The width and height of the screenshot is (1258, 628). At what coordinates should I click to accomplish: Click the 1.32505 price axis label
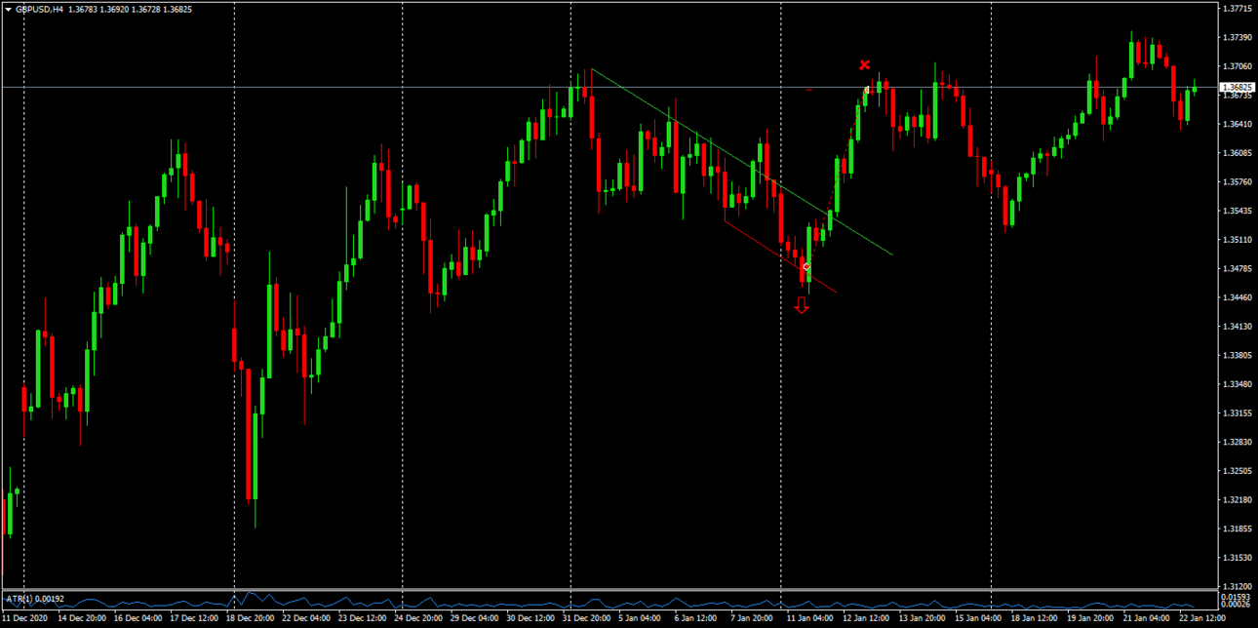[x=1237, y=470]
